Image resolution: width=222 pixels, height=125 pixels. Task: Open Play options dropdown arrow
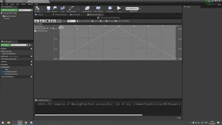(x=124, y=9)
